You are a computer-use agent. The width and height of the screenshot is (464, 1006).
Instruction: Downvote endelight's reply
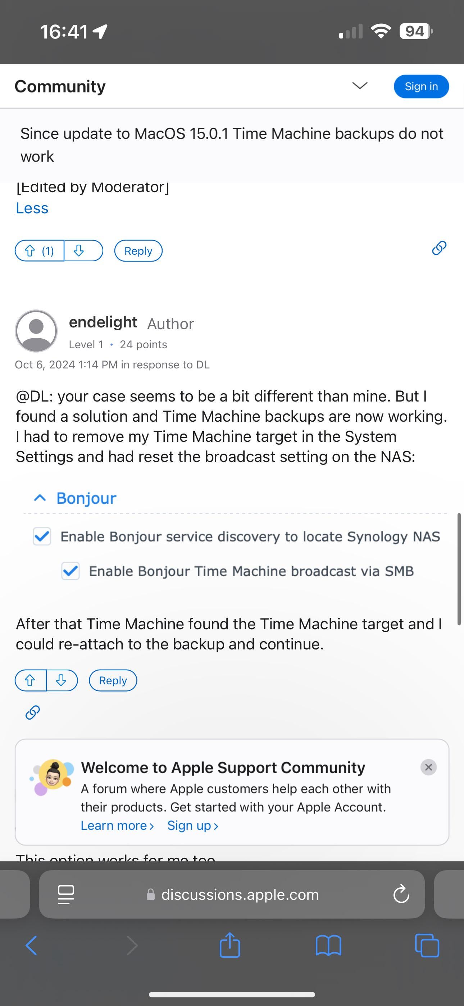click(x=61, y=680)
